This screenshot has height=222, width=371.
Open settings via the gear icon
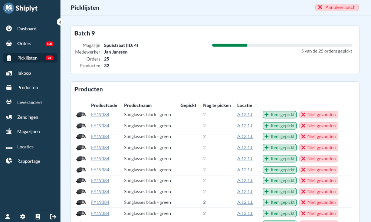[x=23, y=216]
